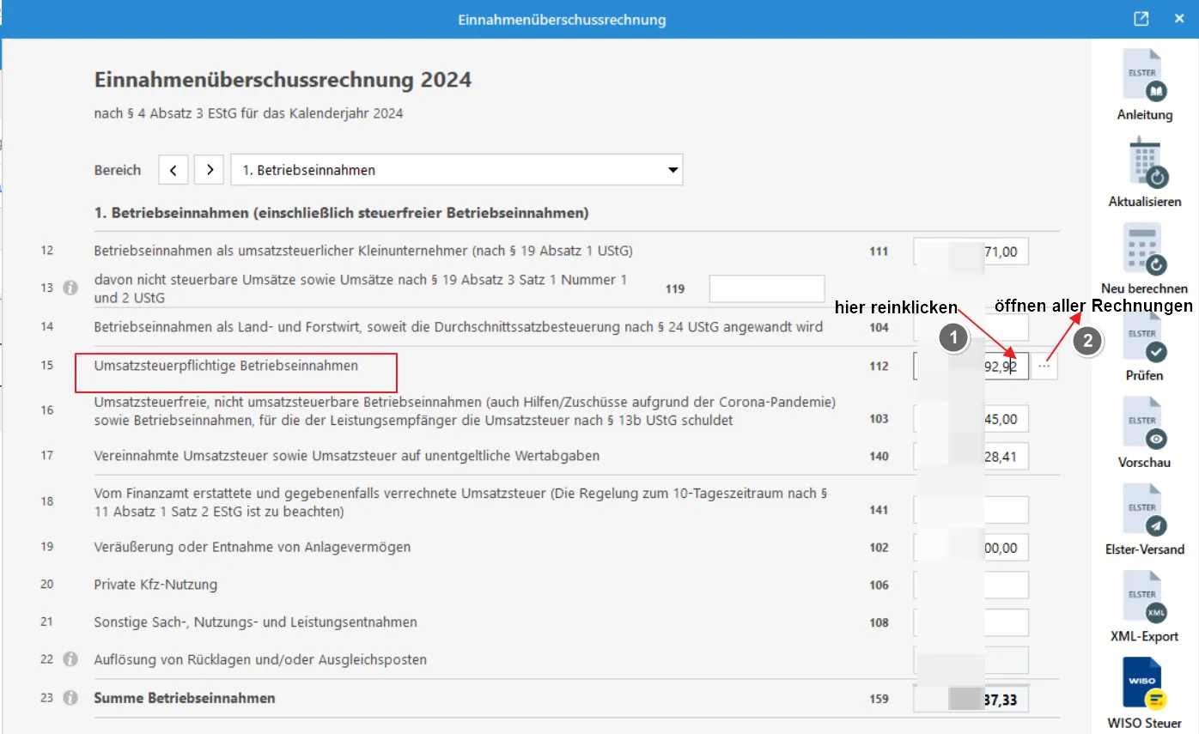Click field 108 Sonstige Entnahmen input
The height and width of the screenshot is (734, 1199).
coord(971,622)
